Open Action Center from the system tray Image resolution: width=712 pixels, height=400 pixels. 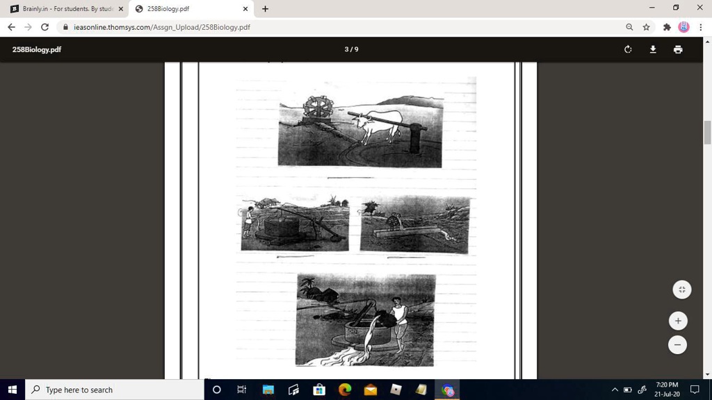(x=696, y=390)
